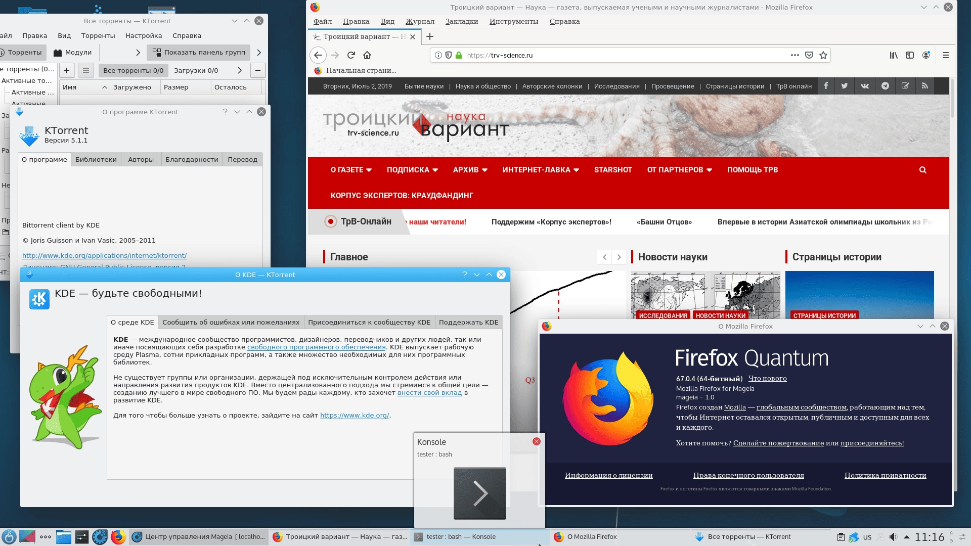This screenshot has height=546, width=971.
Task: Open the Mageia application launcher
Action: point(9,537)
